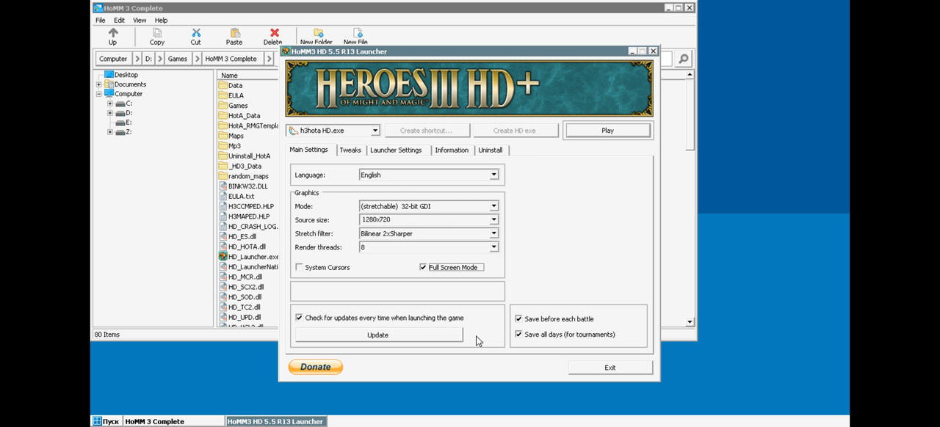
Task: Open the Пуск start button
Action: click(x=106, y=421)
